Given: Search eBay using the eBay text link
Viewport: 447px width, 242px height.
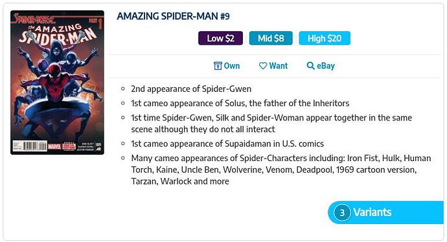Looking at the screenshot, I should pos(326,66).
